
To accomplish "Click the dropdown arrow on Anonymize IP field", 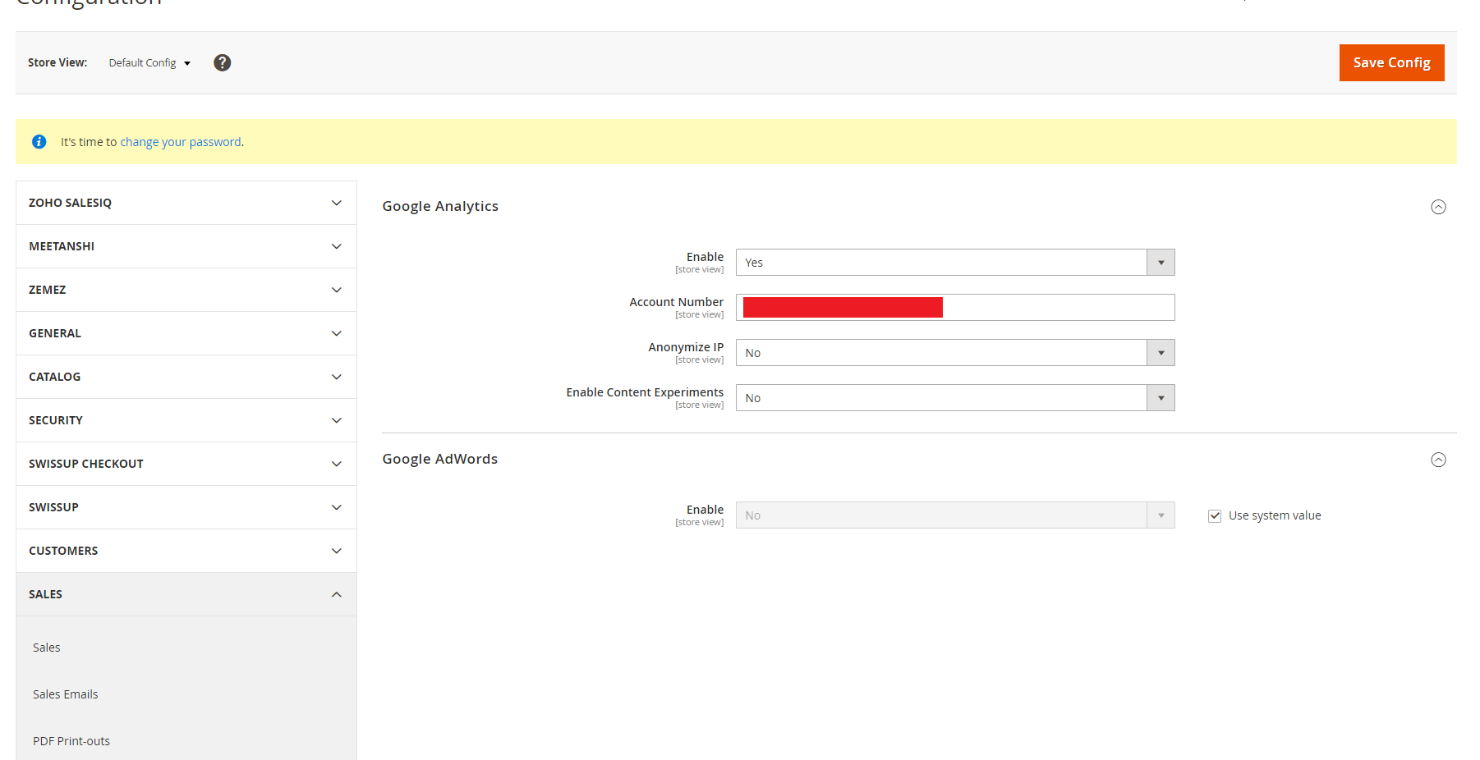I will [x=1161, y=352].
